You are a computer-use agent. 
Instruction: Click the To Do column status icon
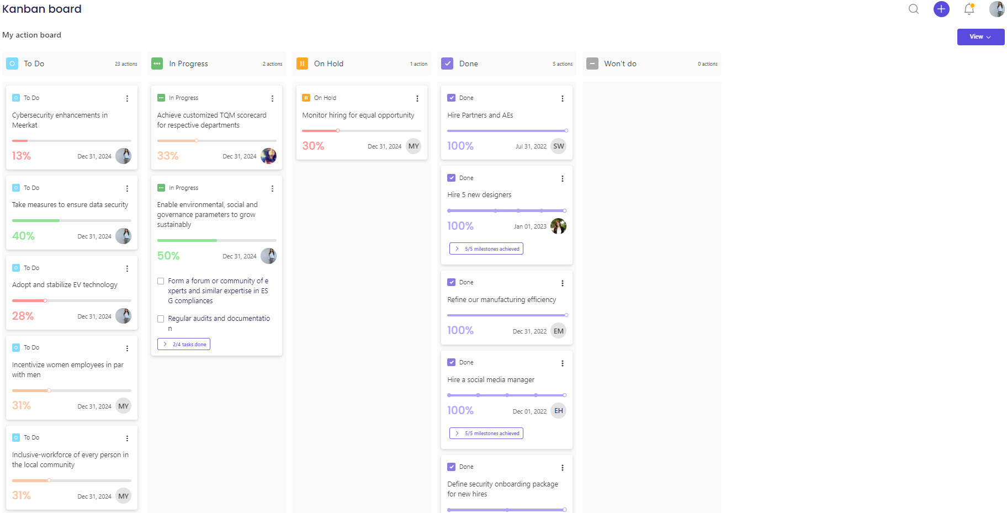click(x=12, y=64)
